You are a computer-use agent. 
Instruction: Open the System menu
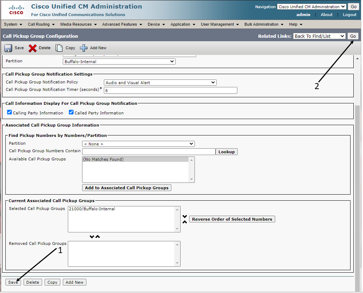13,24
